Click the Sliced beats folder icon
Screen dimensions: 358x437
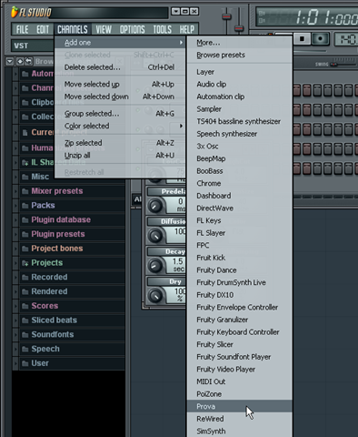pyautogui.click(x=25, y=320)
